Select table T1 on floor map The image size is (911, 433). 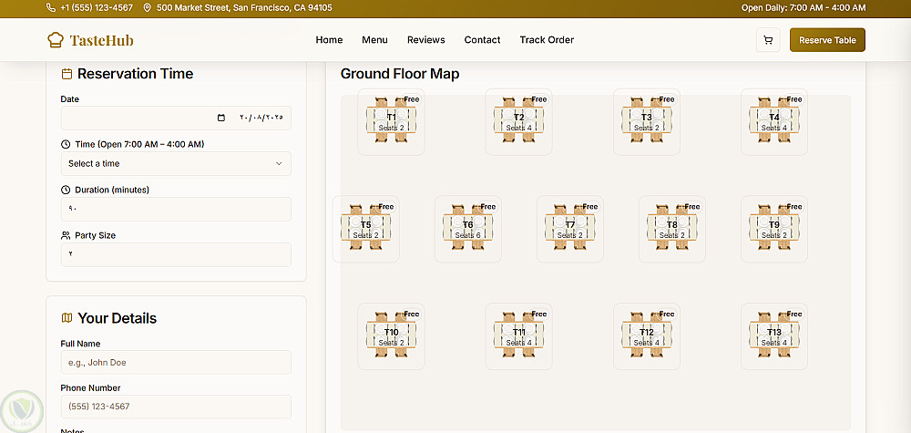pos(391,121)
